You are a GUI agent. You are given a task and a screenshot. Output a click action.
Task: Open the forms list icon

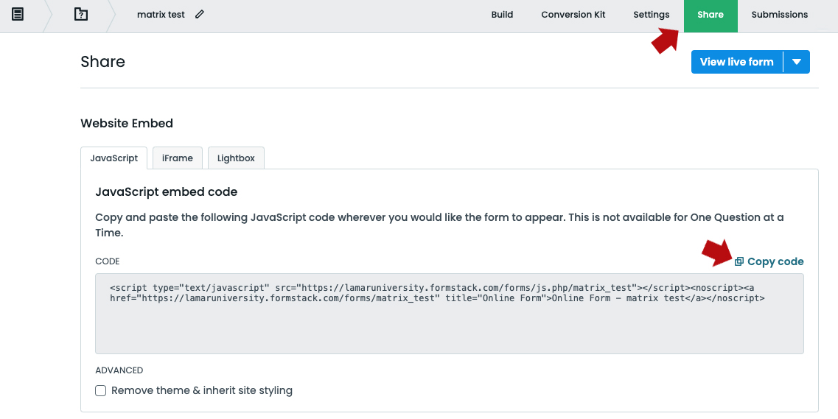[18, 15]
